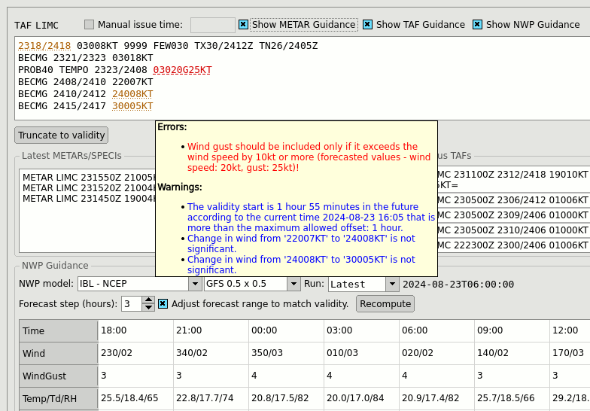This screenshot has width=590, height=411.
Task: Enable the Manual issue time checkbox
Action: (89, 24)
